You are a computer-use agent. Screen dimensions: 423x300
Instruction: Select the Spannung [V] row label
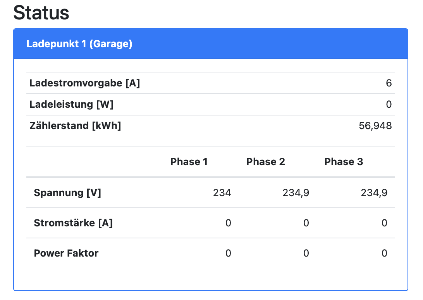tap(67, 193)
